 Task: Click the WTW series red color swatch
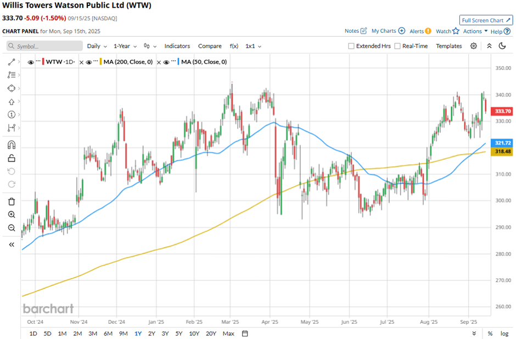[x=43, y=62]
